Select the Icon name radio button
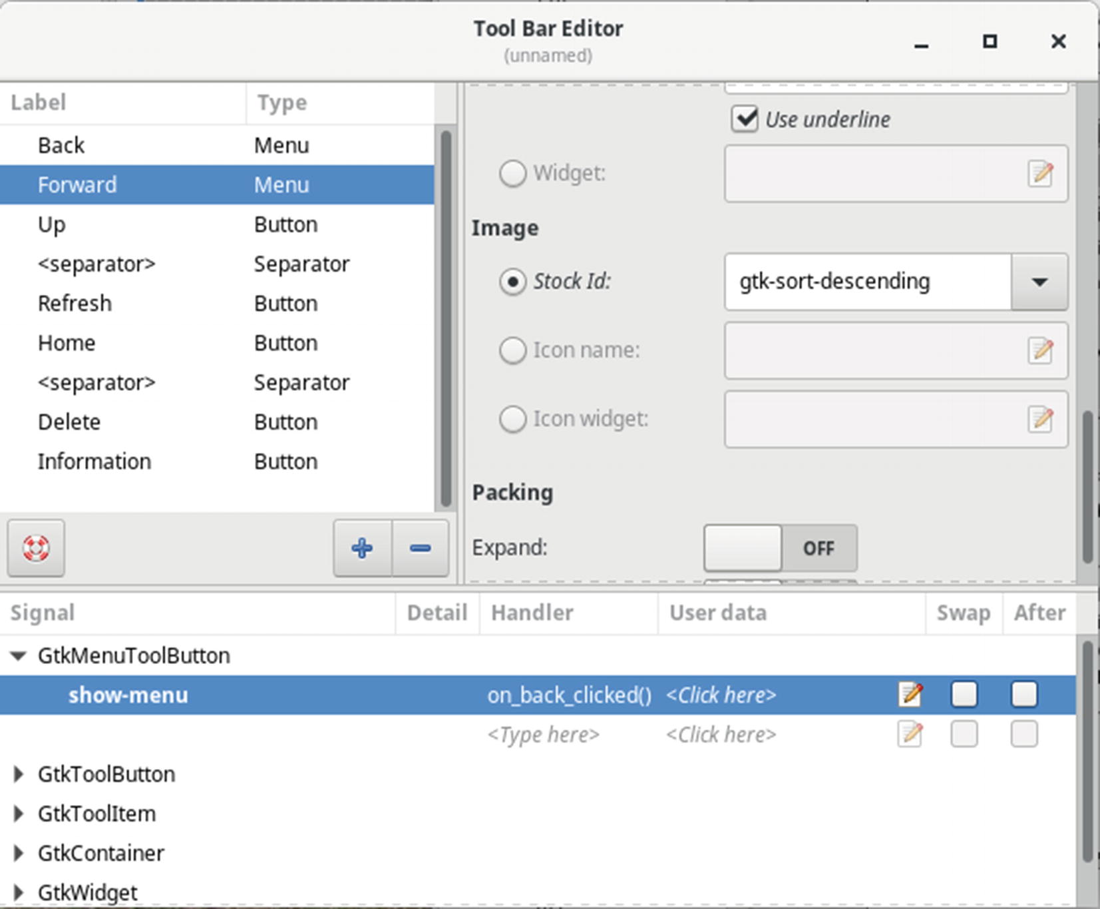This screenshot has width=1100, height=909. (512, 350)
